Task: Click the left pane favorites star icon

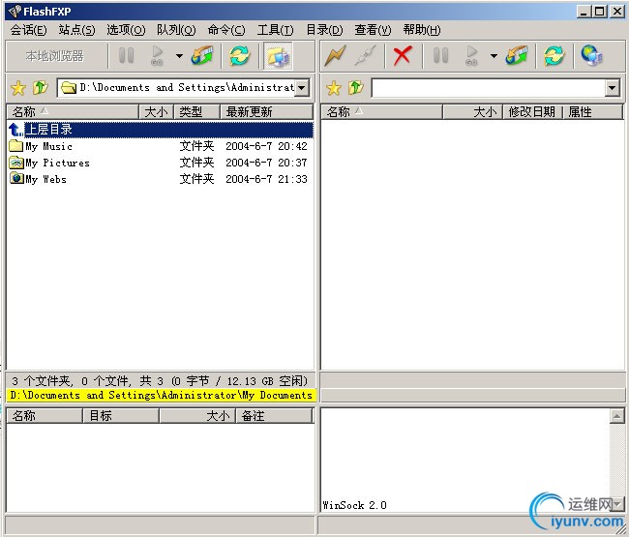Action: point(18,88)
